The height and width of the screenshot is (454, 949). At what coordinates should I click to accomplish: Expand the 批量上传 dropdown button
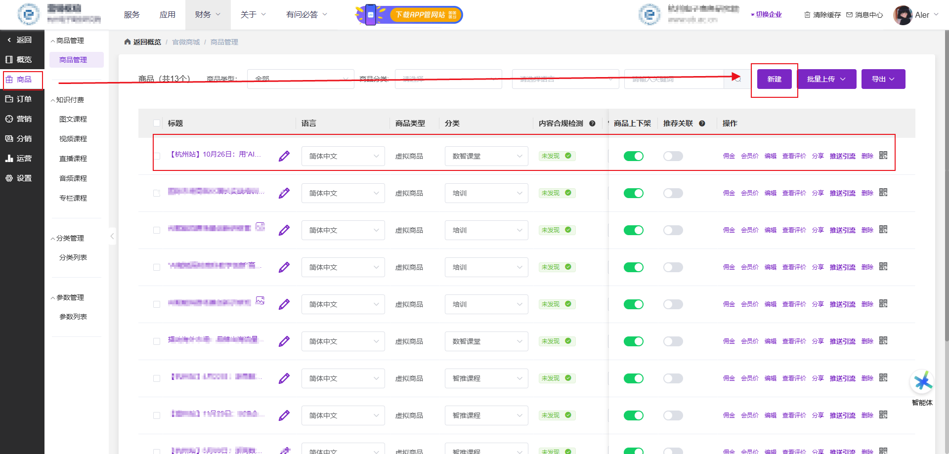coord(826,79)
